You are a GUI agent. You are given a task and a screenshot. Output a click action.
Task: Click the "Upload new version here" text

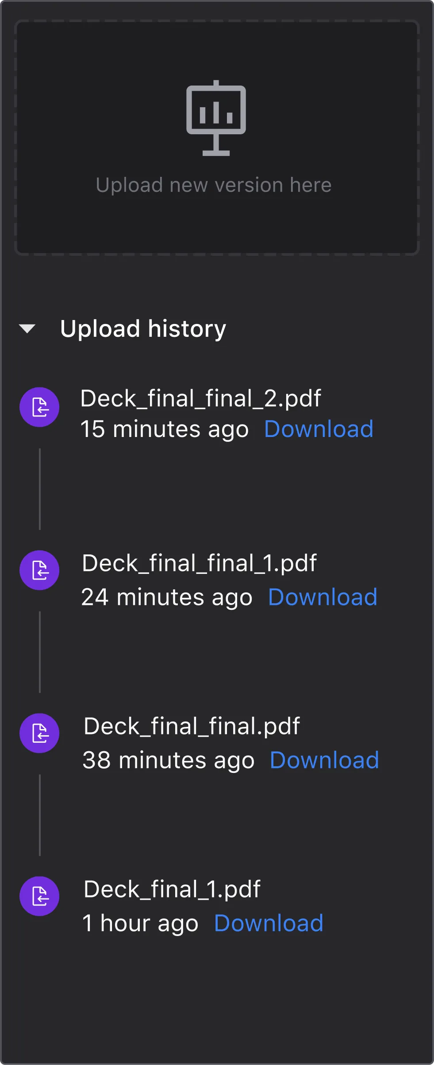coord(214,185)
